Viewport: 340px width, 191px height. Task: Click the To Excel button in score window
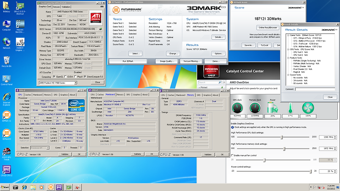(264, 45)
